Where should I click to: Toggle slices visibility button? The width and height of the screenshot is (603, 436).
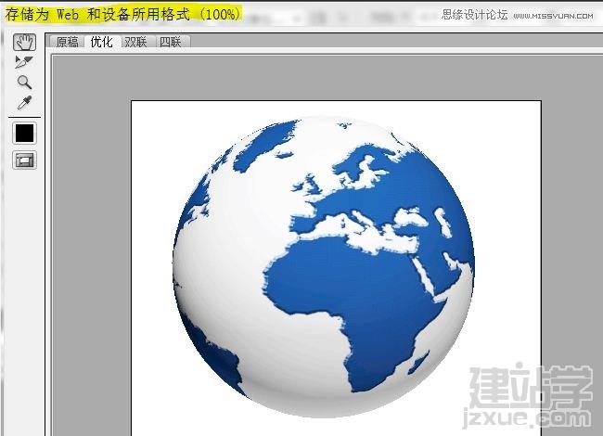[x=25, y=160]
